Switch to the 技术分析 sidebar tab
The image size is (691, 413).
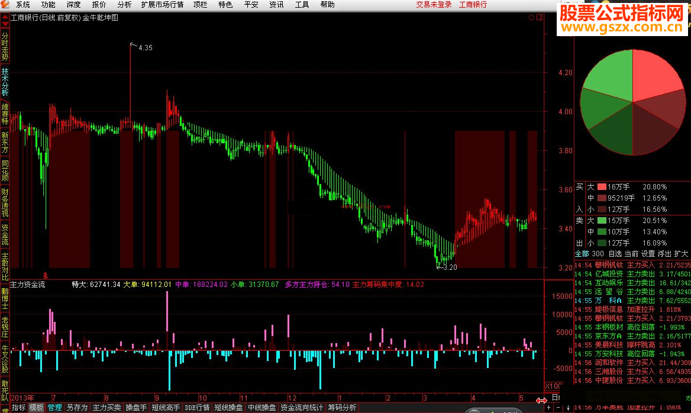(5, 82)
